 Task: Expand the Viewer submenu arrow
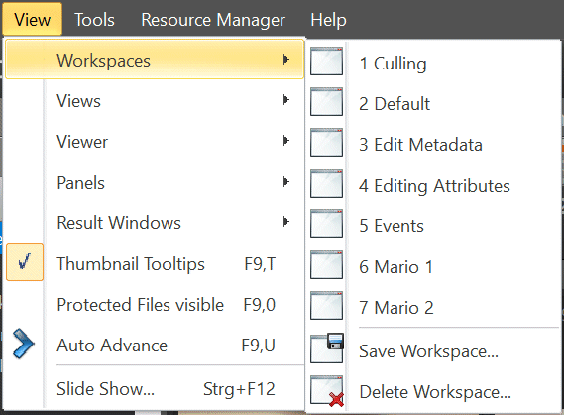[285, 141]
